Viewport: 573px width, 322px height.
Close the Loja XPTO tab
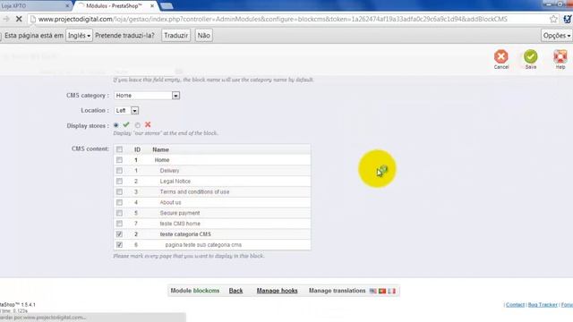coord(67,6)
